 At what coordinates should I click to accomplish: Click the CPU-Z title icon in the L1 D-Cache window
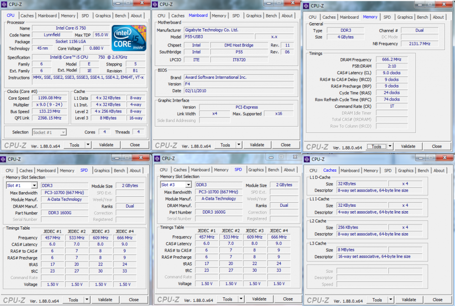[x=307, y=159]
